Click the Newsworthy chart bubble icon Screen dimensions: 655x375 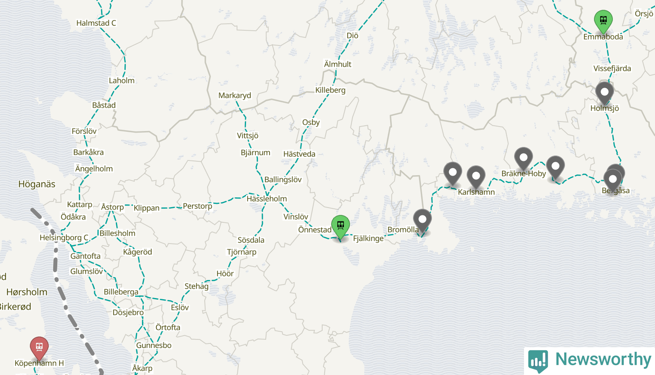[x=538, y=361]
